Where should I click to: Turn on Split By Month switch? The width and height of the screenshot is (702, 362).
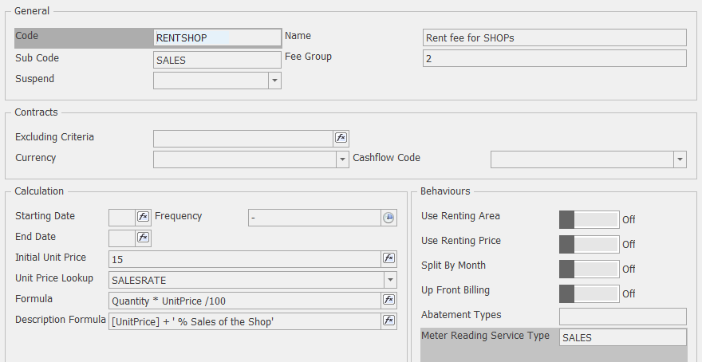(x=589, y=269)
